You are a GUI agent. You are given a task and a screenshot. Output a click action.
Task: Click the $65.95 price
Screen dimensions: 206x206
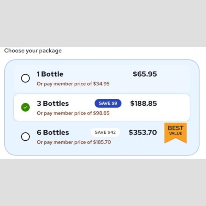click(145, 74)
